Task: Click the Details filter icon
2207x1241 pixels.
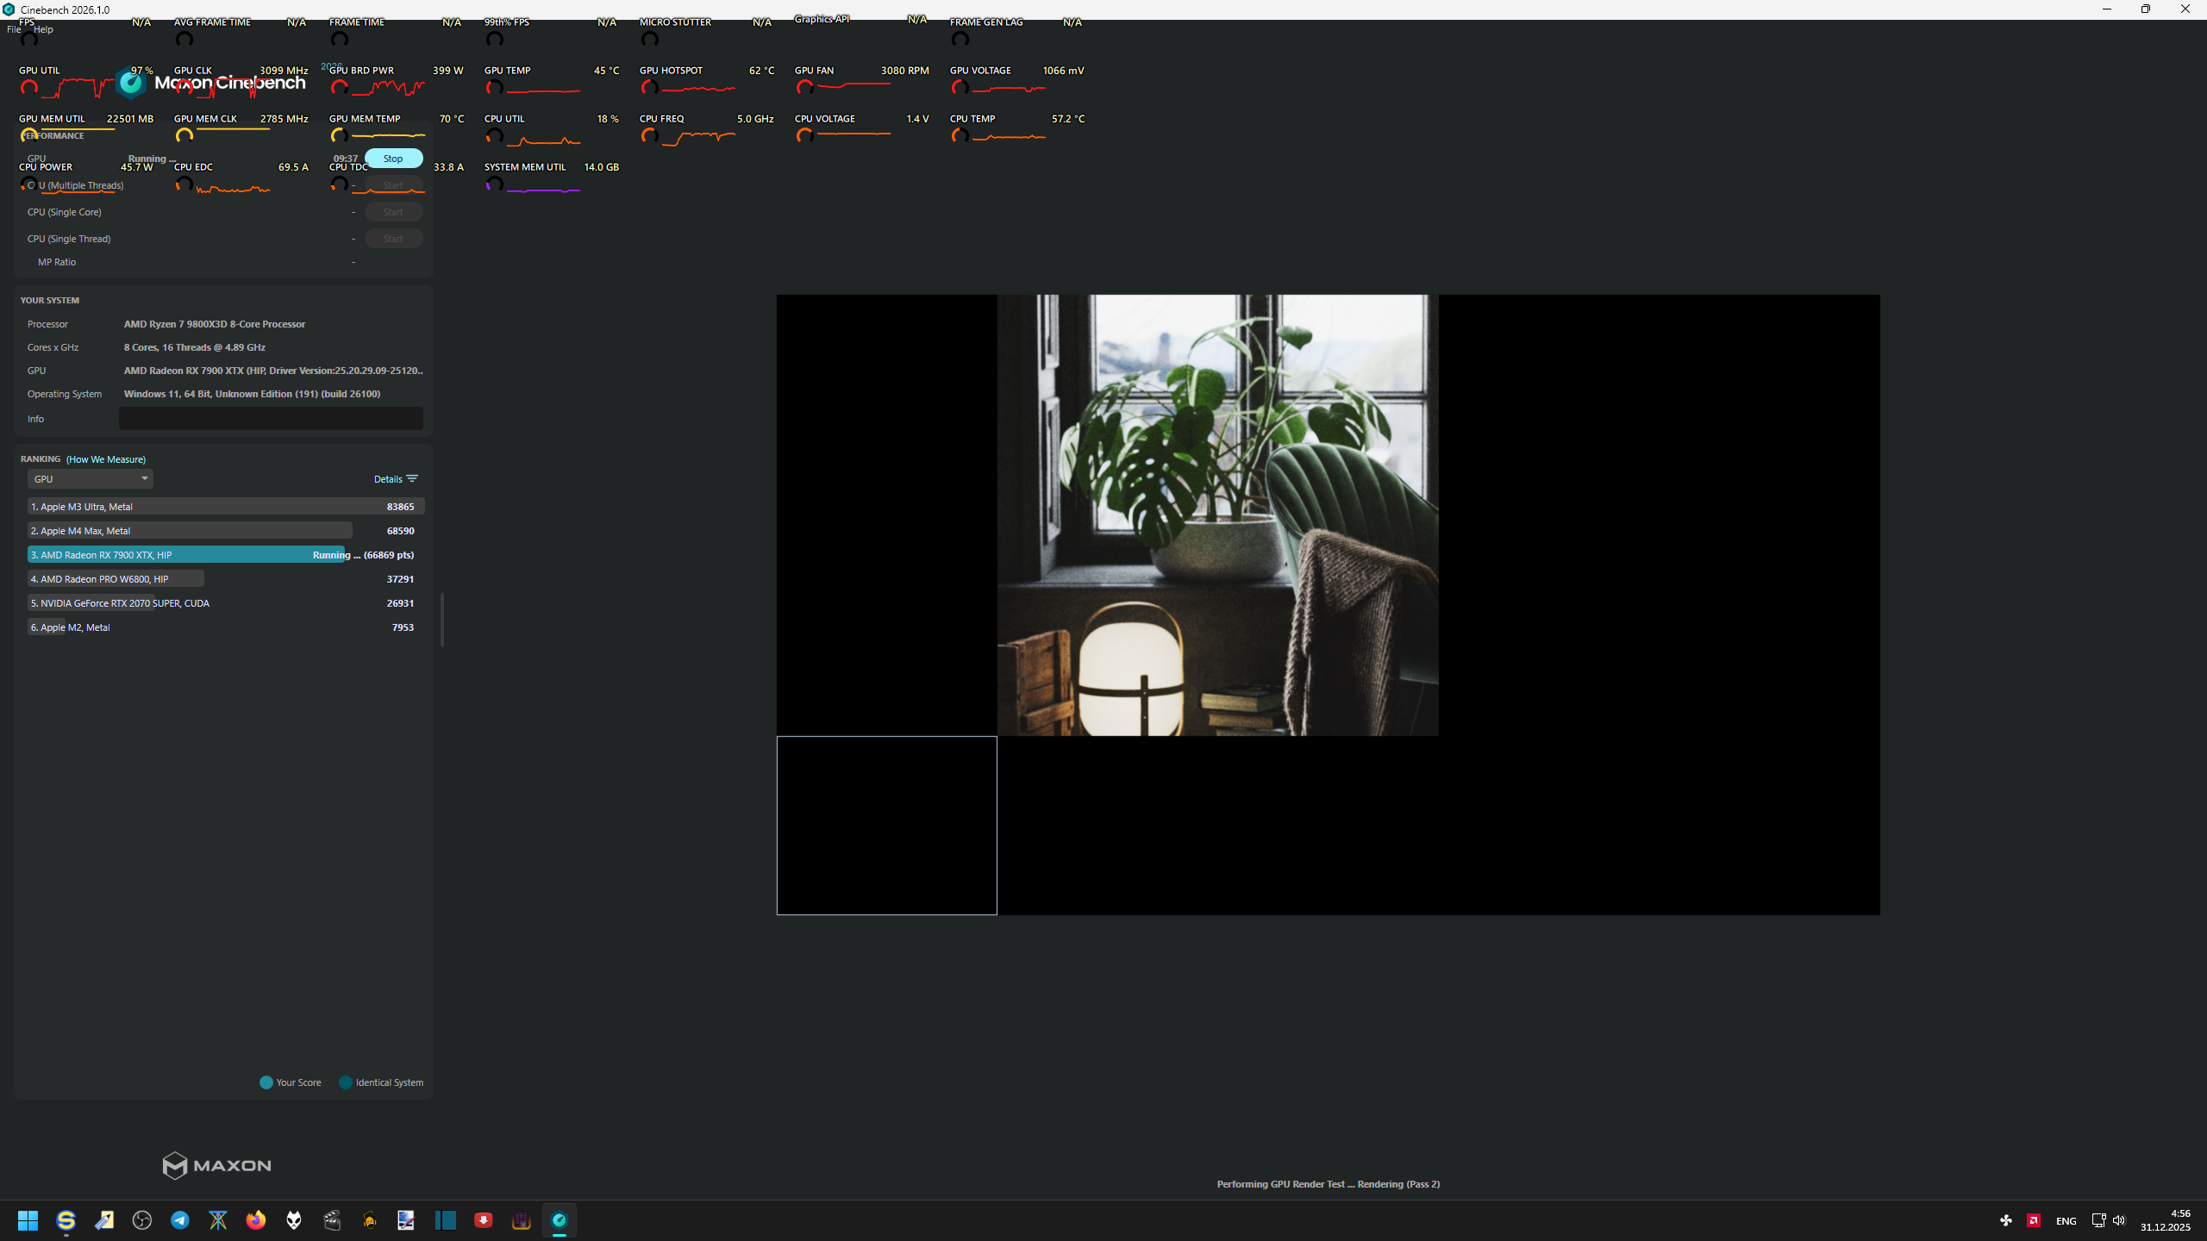Action: tap(412, 479)
